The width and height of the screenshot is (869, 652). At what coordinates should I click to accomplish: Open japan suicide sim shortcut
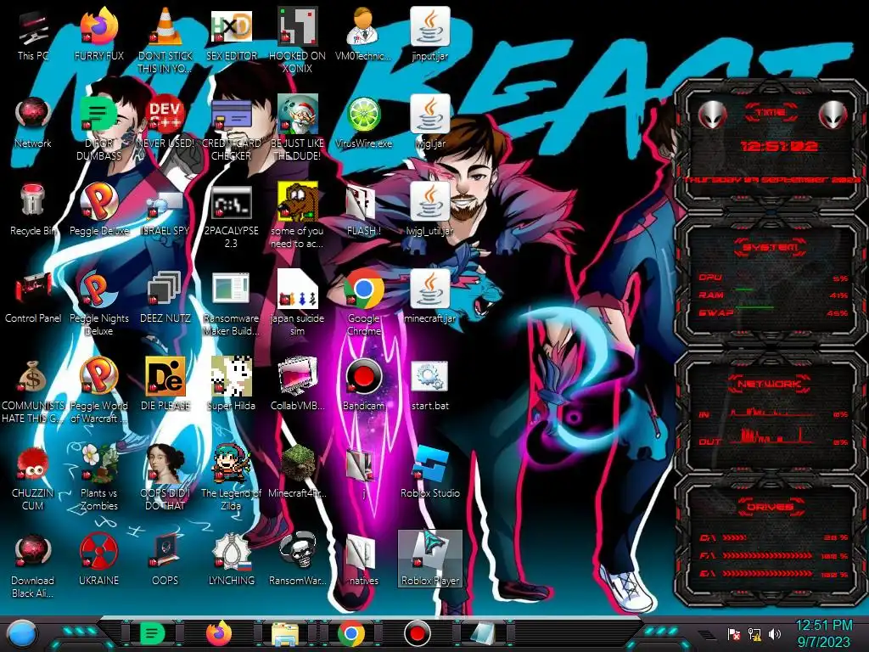297,304
